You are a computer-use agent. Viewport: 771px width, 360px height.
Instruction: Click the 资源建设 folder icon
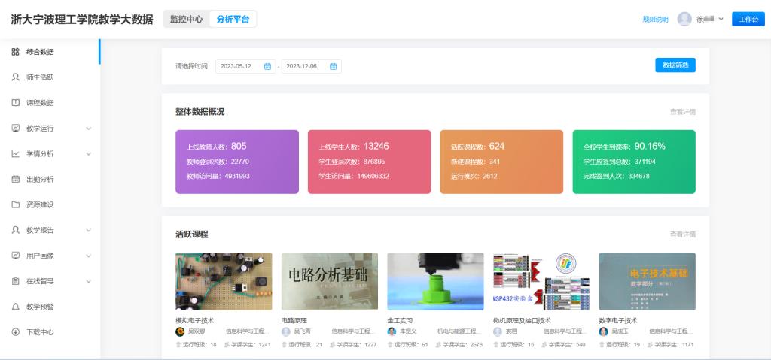pos(15,204)
